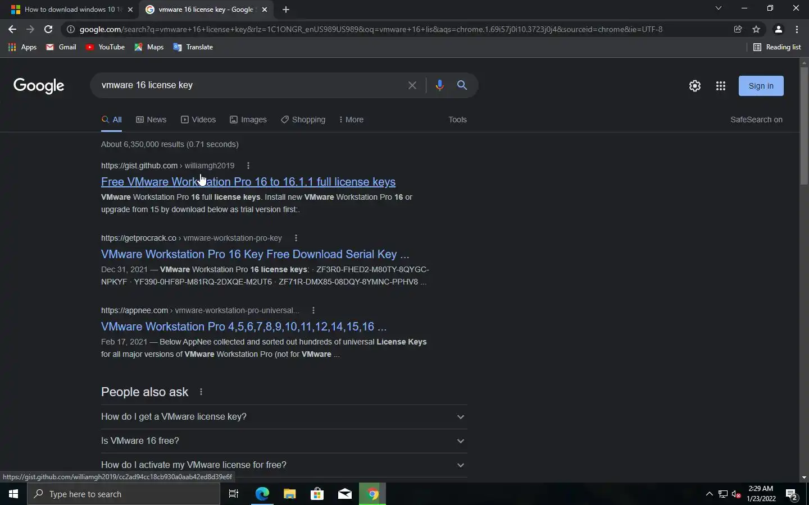Expand Is VMware 16 free question

[284, 441]
